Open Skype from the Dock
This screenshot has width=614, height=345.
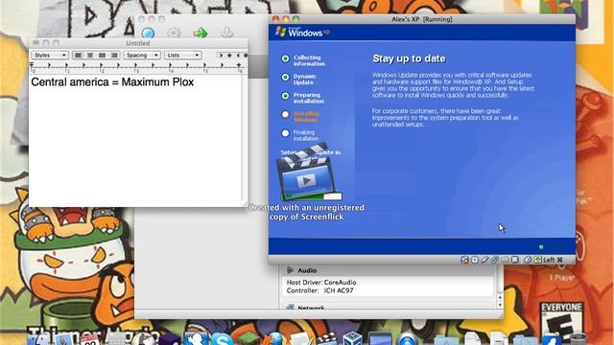223,338
